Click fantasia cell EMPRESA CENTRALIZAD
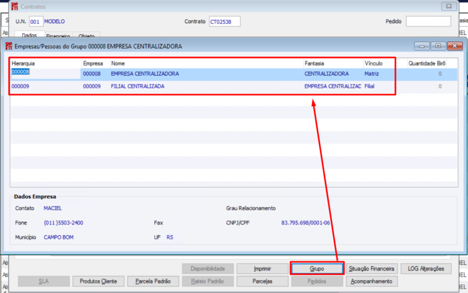468x293 pixels. point(333,86)
